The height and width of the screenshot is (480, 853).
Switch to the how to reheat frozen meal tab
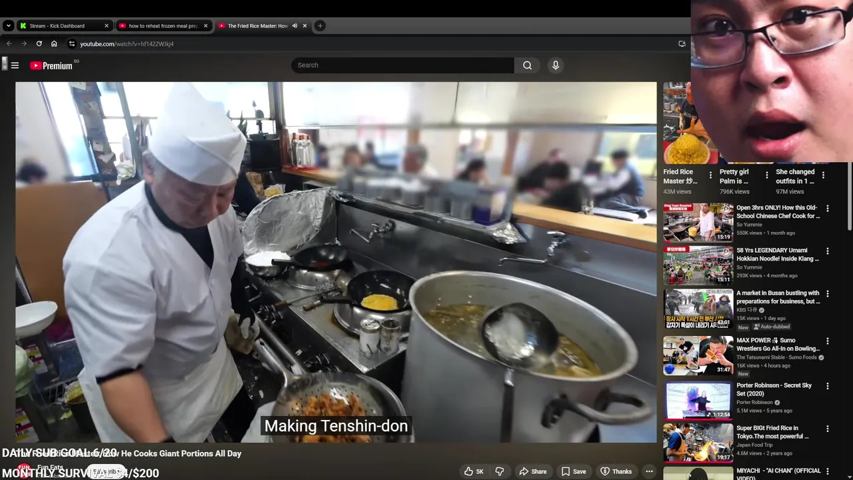[x=163, y=26]
